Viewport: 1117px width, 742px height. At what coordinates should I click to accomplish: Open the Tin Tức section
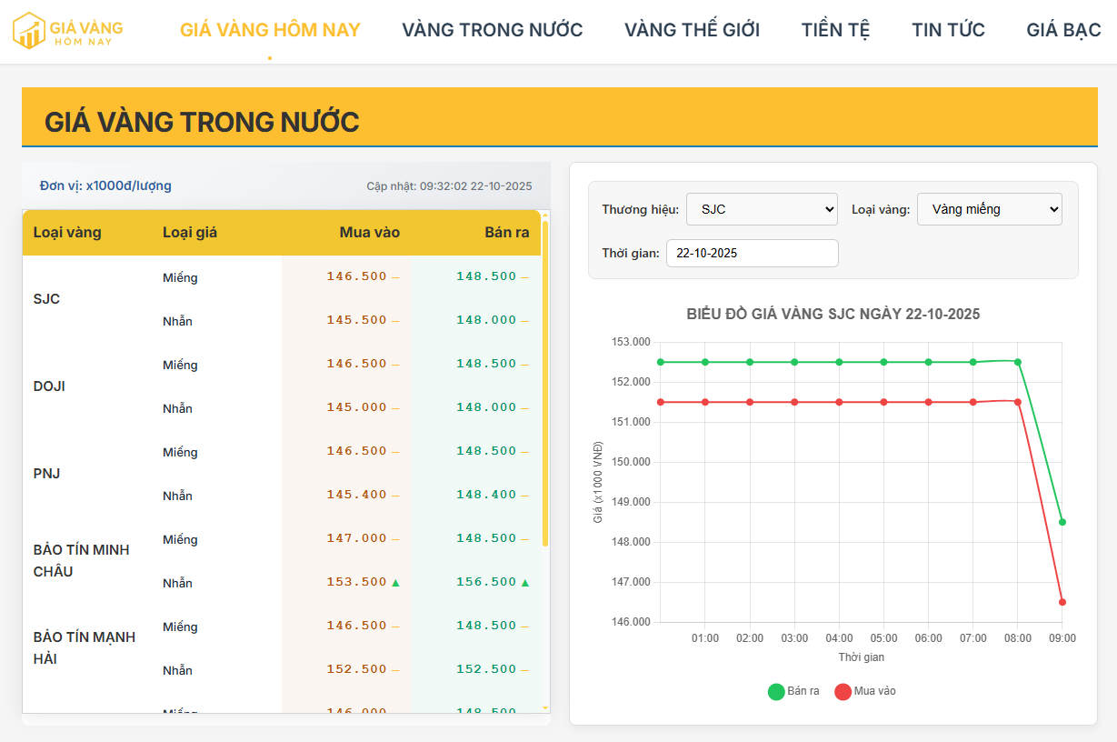click(x=948, y=30)
